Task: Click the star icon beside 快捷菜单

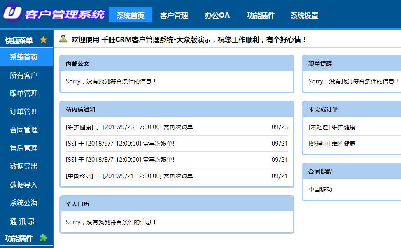Action: [x=43, y=40]
